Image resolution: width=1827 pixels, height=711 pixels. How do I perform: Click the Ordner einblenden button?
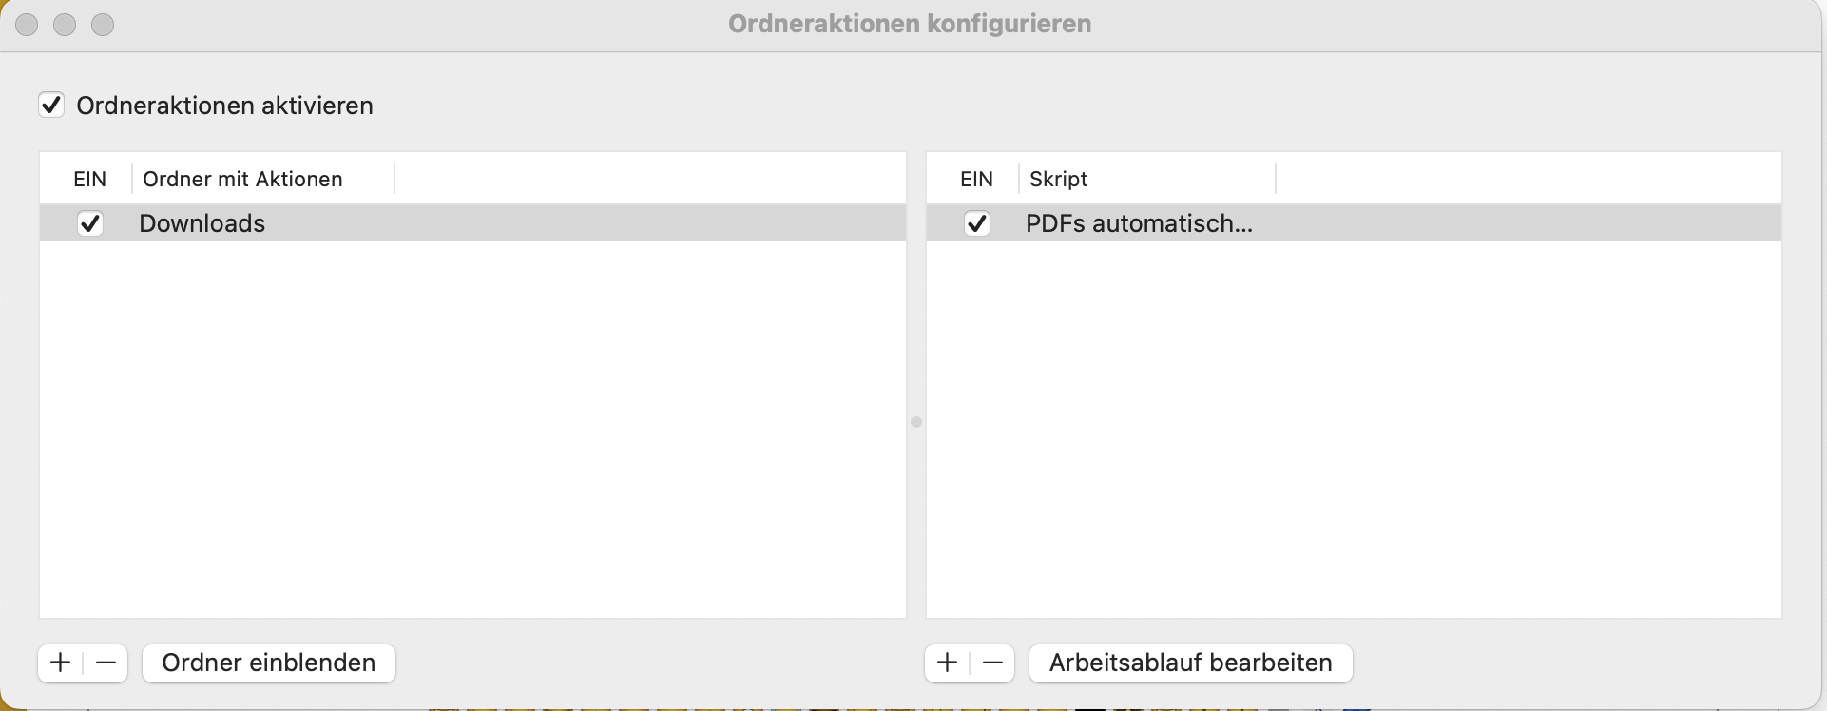(x=268, y=663)
